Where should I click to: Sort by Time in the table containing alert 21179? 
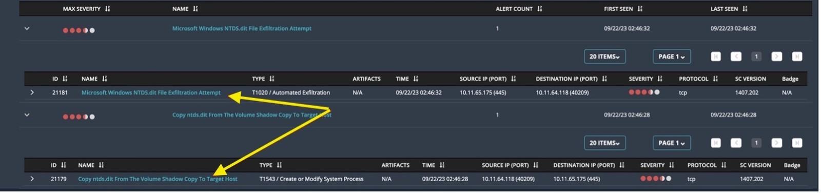[442, 165]
